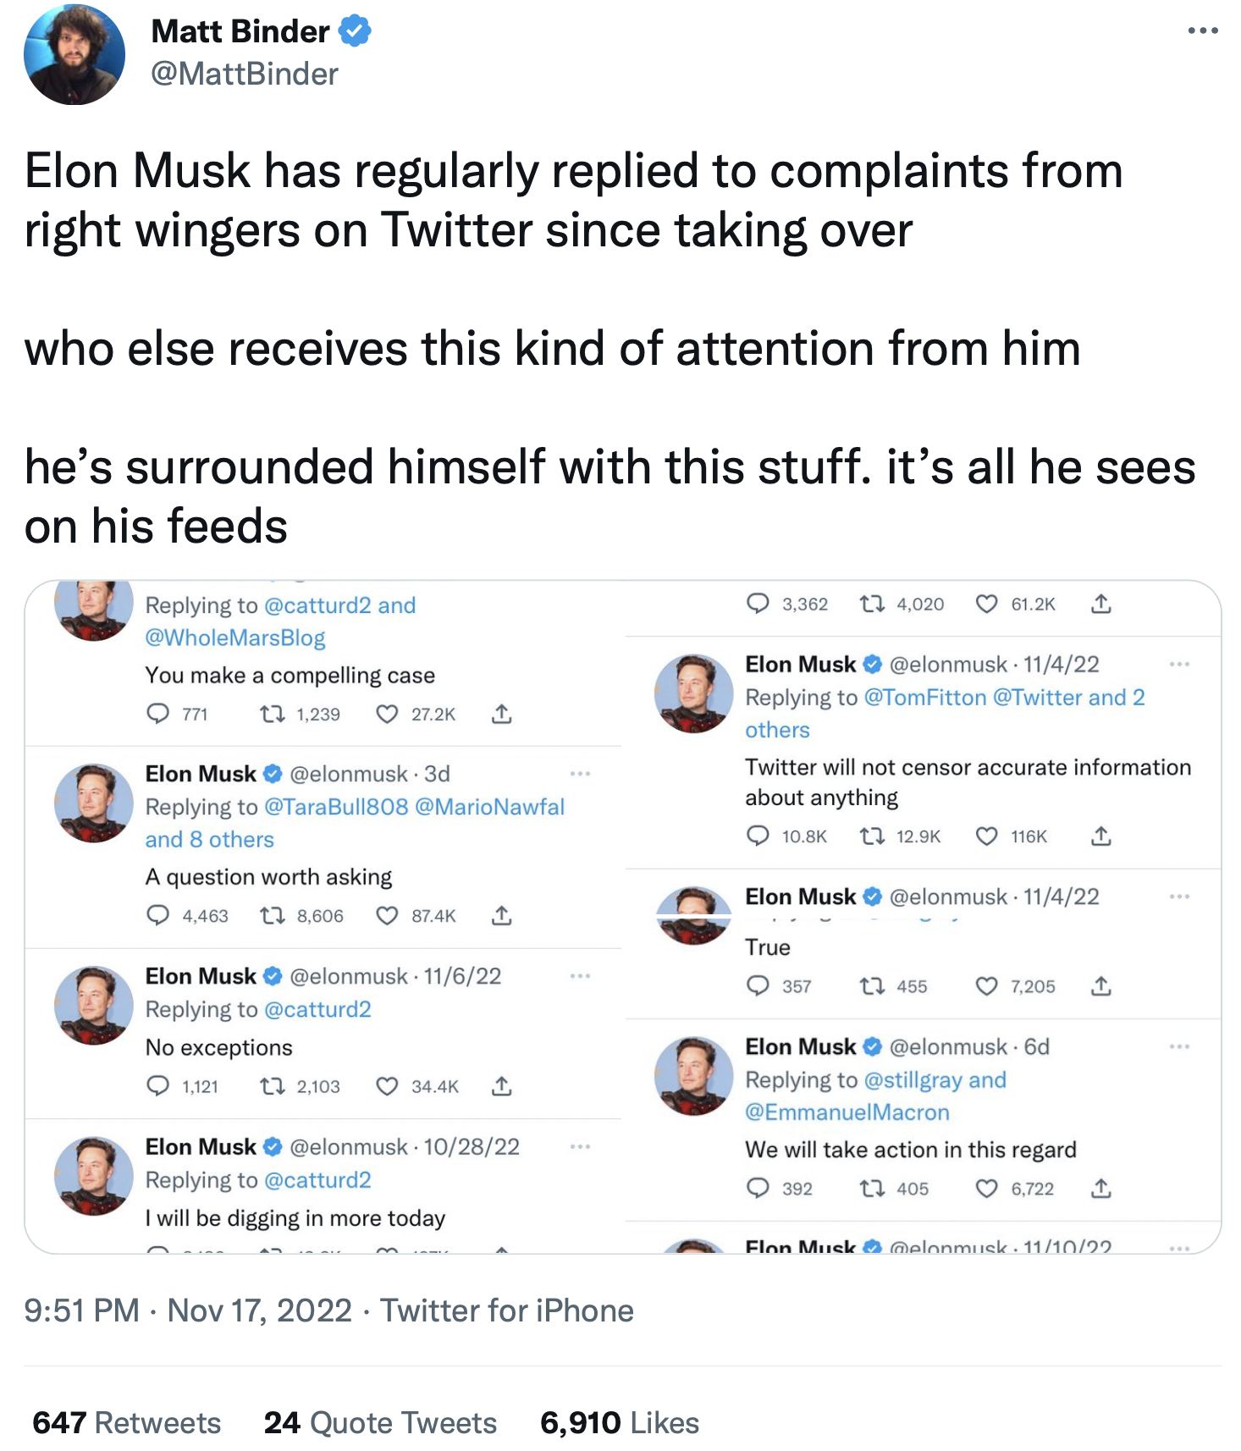View the 24 Quote Tweets
1241x1451 pixels.
click(x=380, y=1423)
